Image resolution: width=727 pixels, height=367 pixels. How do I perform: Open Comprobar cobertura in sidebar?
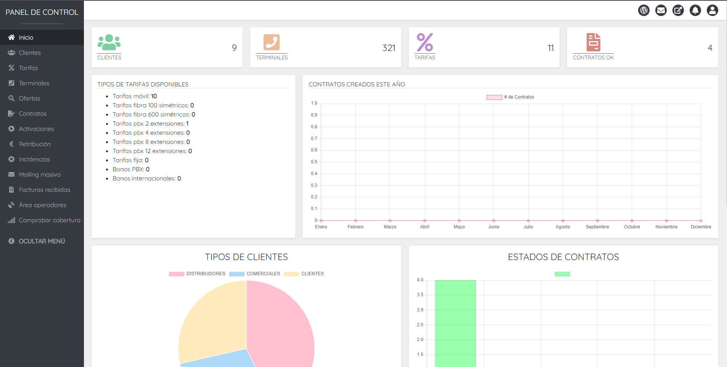click(42, 220)
